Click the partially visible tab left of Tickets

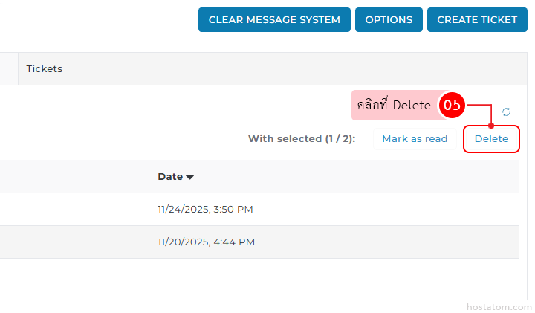point(8,69)
